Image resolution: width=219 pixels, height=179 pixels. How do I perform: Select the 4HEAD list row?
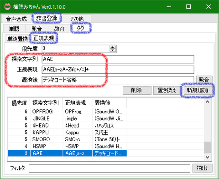pyautogui.click(x=67, y=125)
